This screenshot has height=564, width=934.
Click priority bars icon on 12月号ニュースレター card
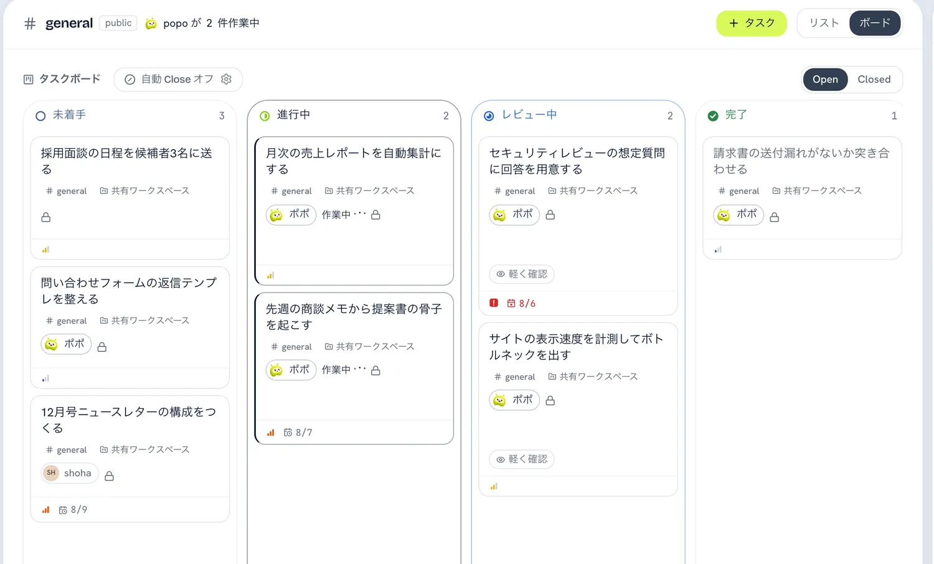[45, 510]
